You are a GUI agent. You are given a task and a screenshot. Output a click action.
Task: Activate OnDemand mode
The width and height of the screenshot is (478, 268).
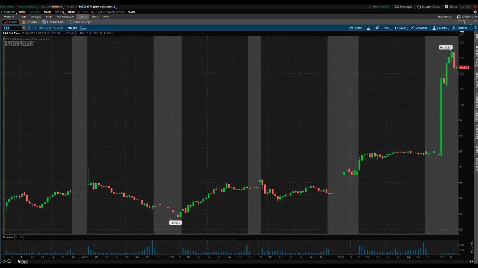467,17
